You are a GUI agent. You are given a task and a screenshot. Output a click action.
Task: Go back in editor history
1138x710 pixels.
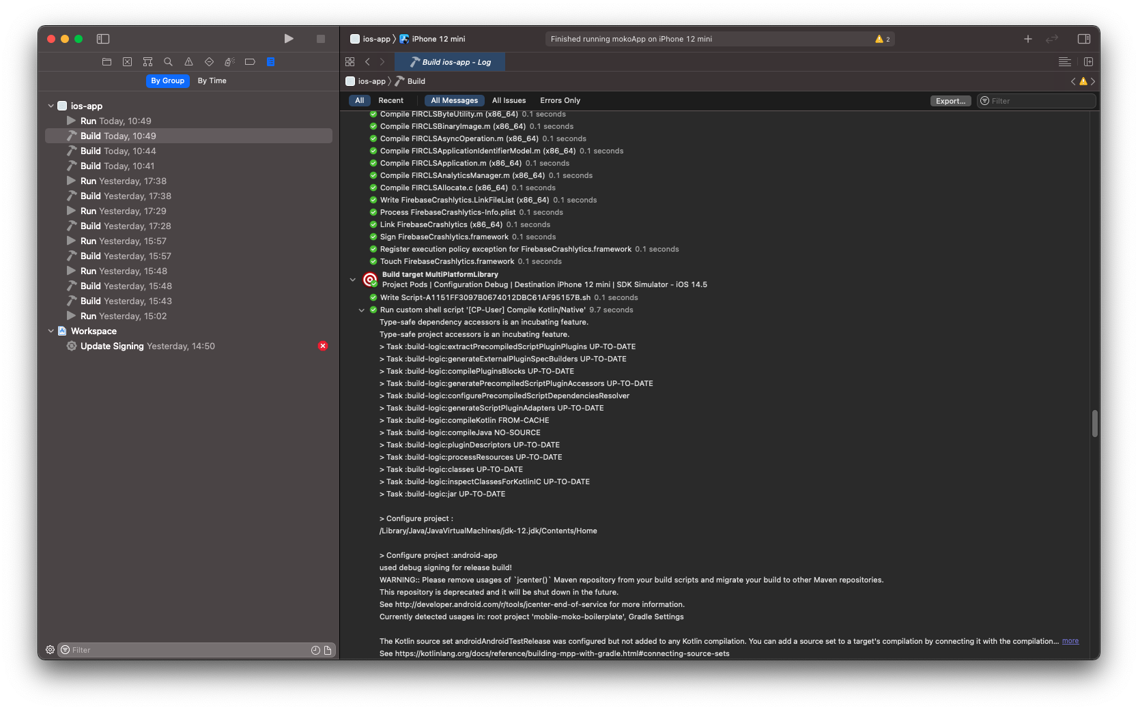367,61
